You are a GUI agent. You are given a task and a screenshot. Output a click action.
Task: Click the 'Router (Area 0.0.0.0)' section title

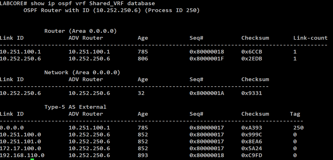80,31
